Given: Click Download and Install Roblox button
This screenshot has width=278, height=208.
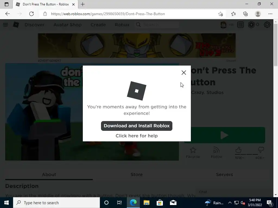Looking at the screenshot, I should tap(137, 126).
